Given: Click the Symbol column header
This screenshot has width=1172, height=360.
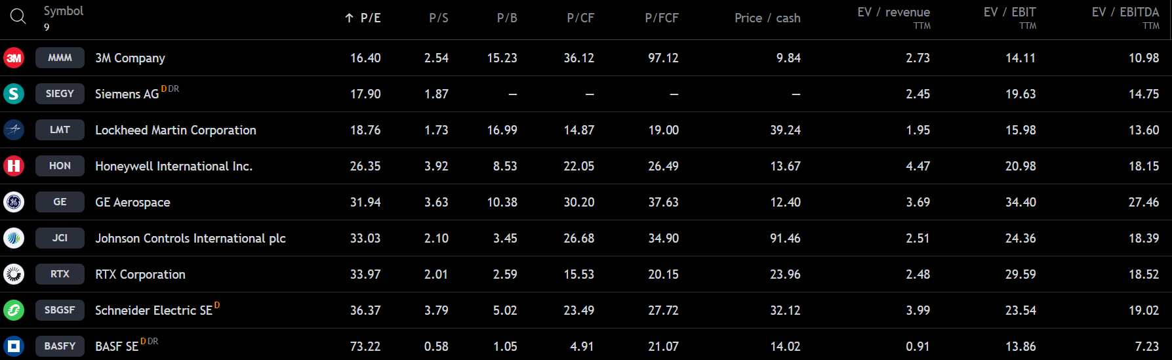Looking at the screenshot, I should [64, 11].
